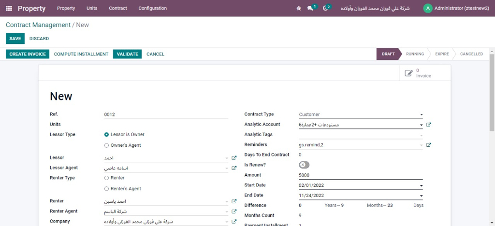Click the Validate button
The image size is (495, 226).
[x=127, y=54]
